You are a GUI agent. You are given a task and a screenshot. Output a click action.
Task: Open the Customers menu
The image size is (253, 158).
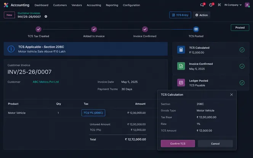pos(60,5)
